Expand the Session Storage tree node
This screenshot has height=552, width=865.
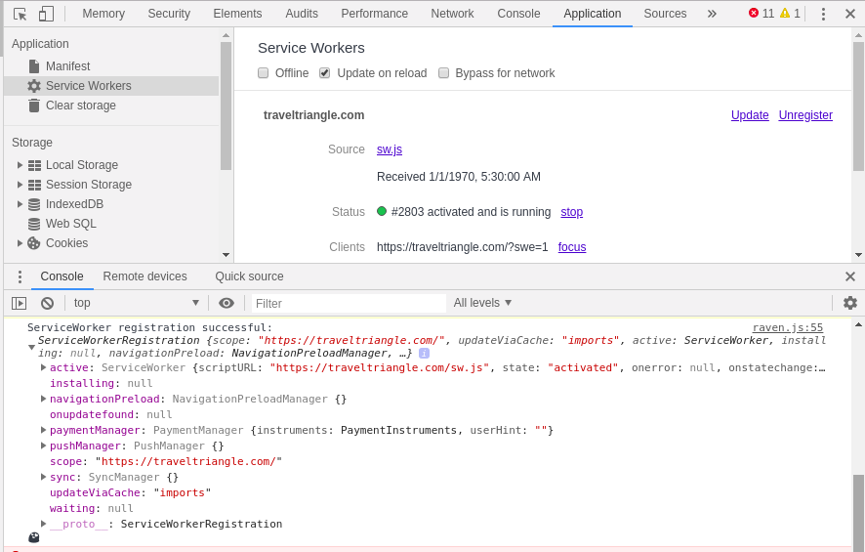pos(20,185)
